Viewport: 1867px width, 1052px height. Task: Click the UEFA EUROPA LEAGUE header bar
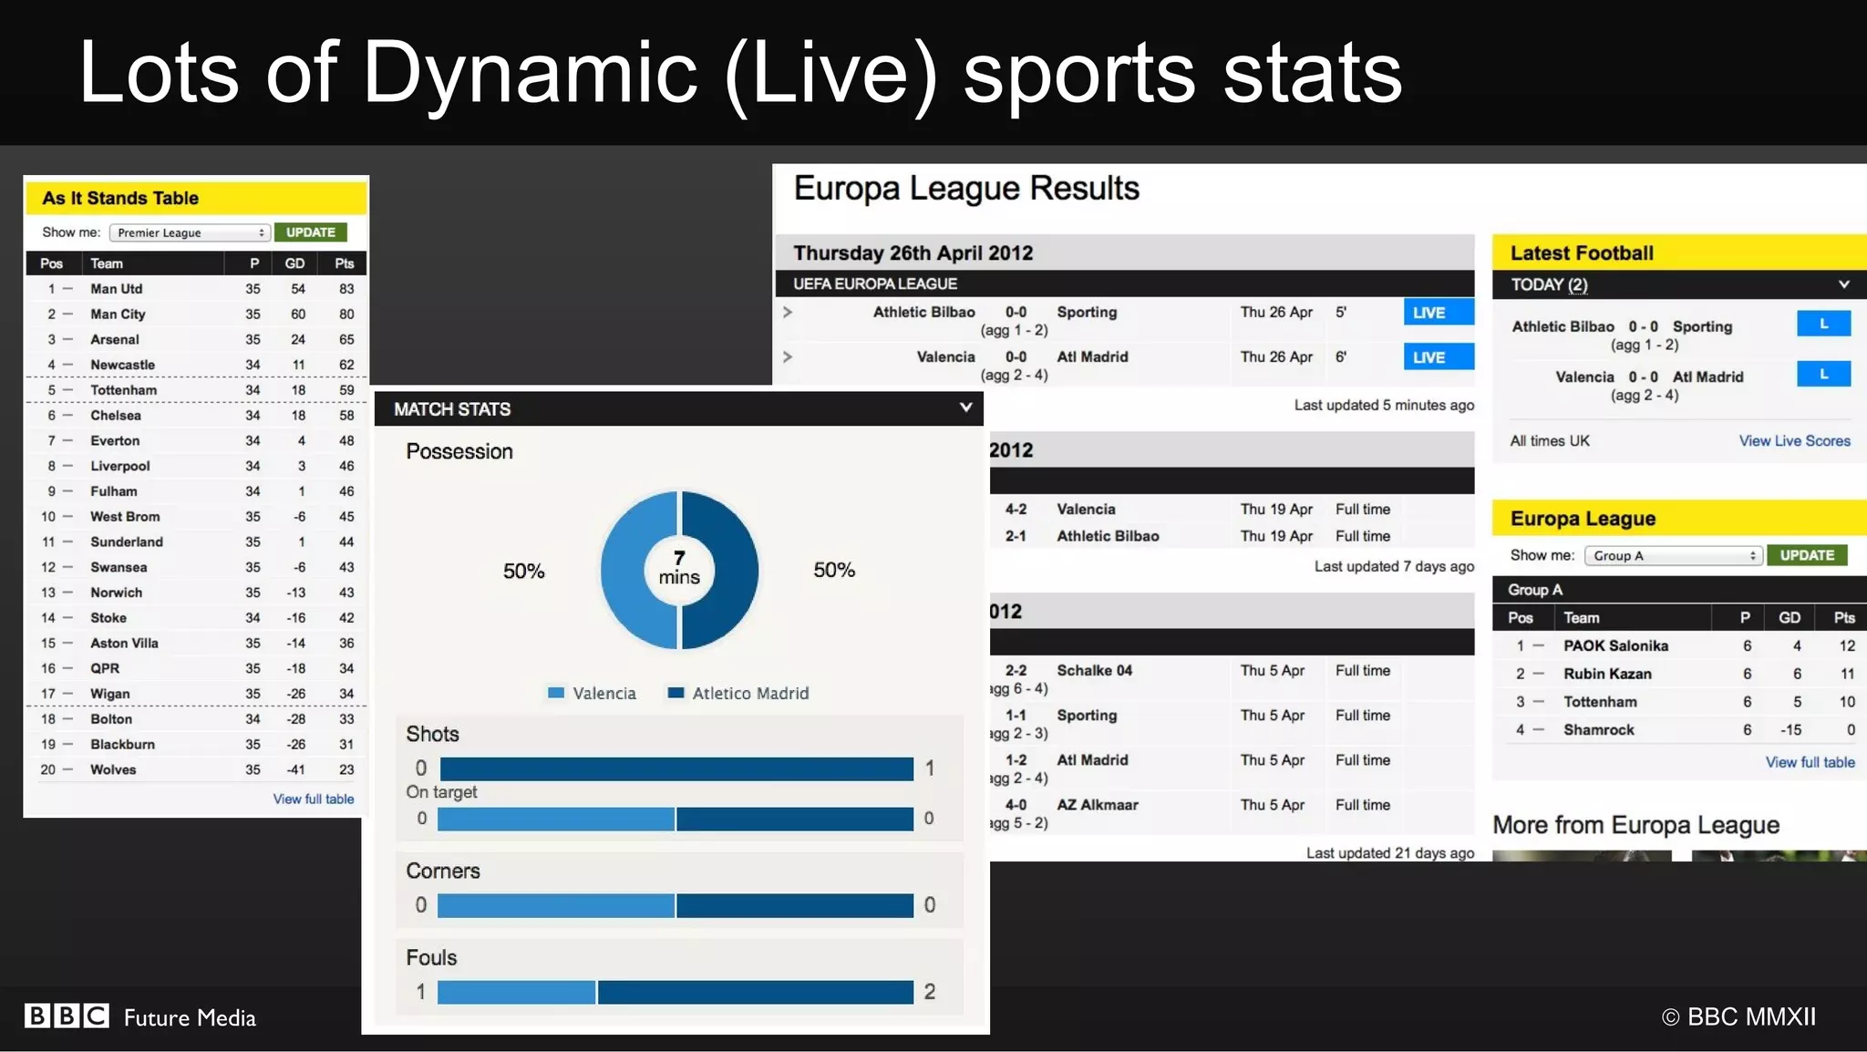tap(1125, 284)
